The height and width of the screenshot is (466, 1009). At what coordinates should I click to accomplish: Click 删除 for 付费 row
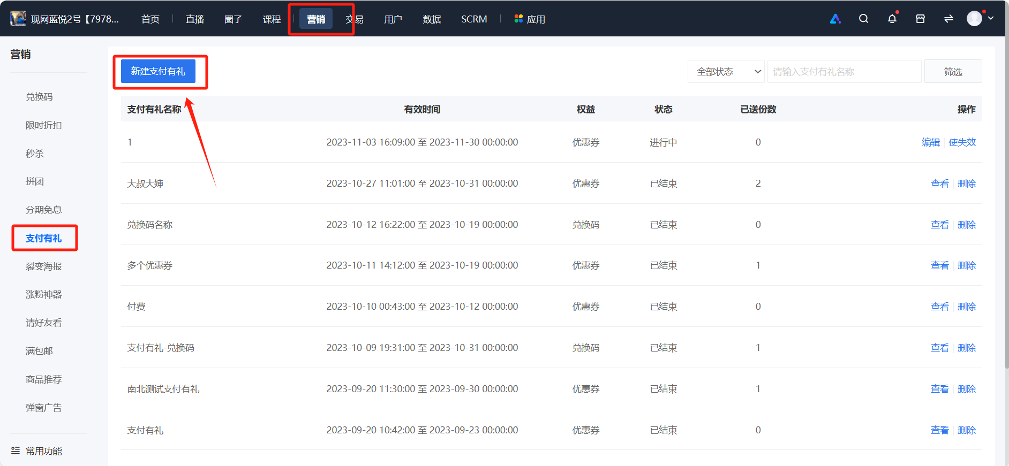pos(967,307)
